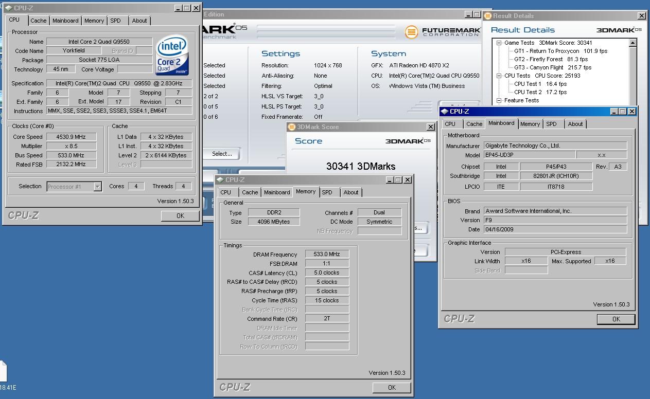Click the motherboard Model field EP45-UD3P
The image size is (650, 399).
pos(529,155)
